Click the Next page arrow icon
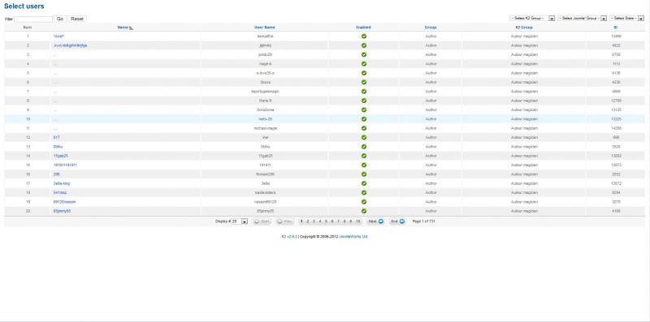The height and width of the screenshot is (322, 650). [x=381, y=221]
